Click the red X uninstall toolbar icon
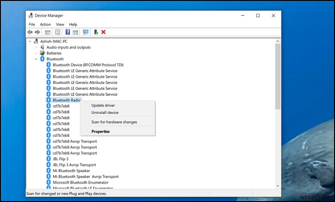 (x=103, y=32)
